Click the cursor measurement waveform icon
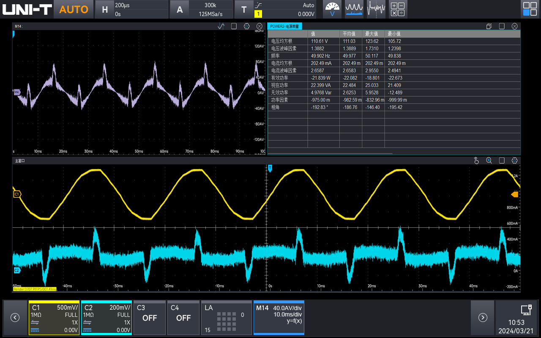This screenshot has width=541, height=338. point(376,9)
